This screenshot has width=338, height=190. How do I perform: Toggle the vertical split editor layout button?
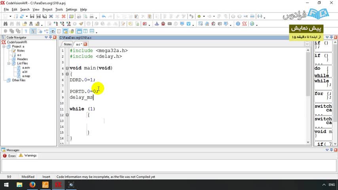pos(85,31)
